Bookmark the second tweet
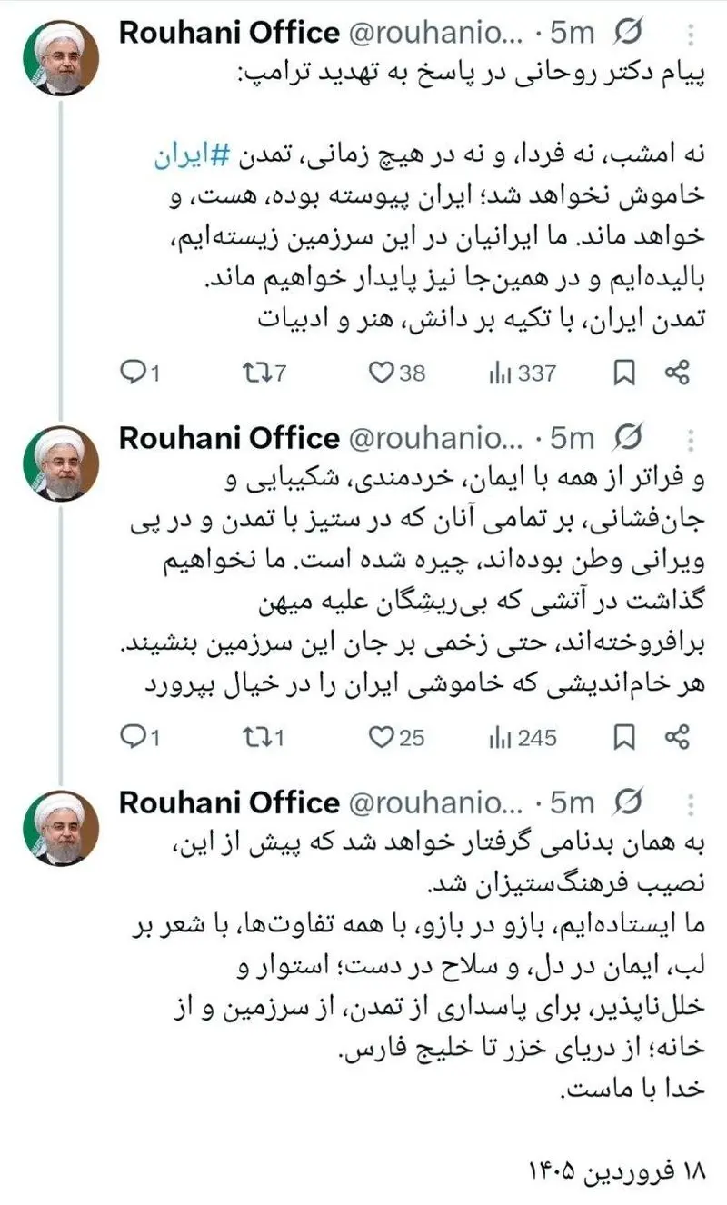The width and height of the screenshot is (727, 1205). [x=622, y=739]
